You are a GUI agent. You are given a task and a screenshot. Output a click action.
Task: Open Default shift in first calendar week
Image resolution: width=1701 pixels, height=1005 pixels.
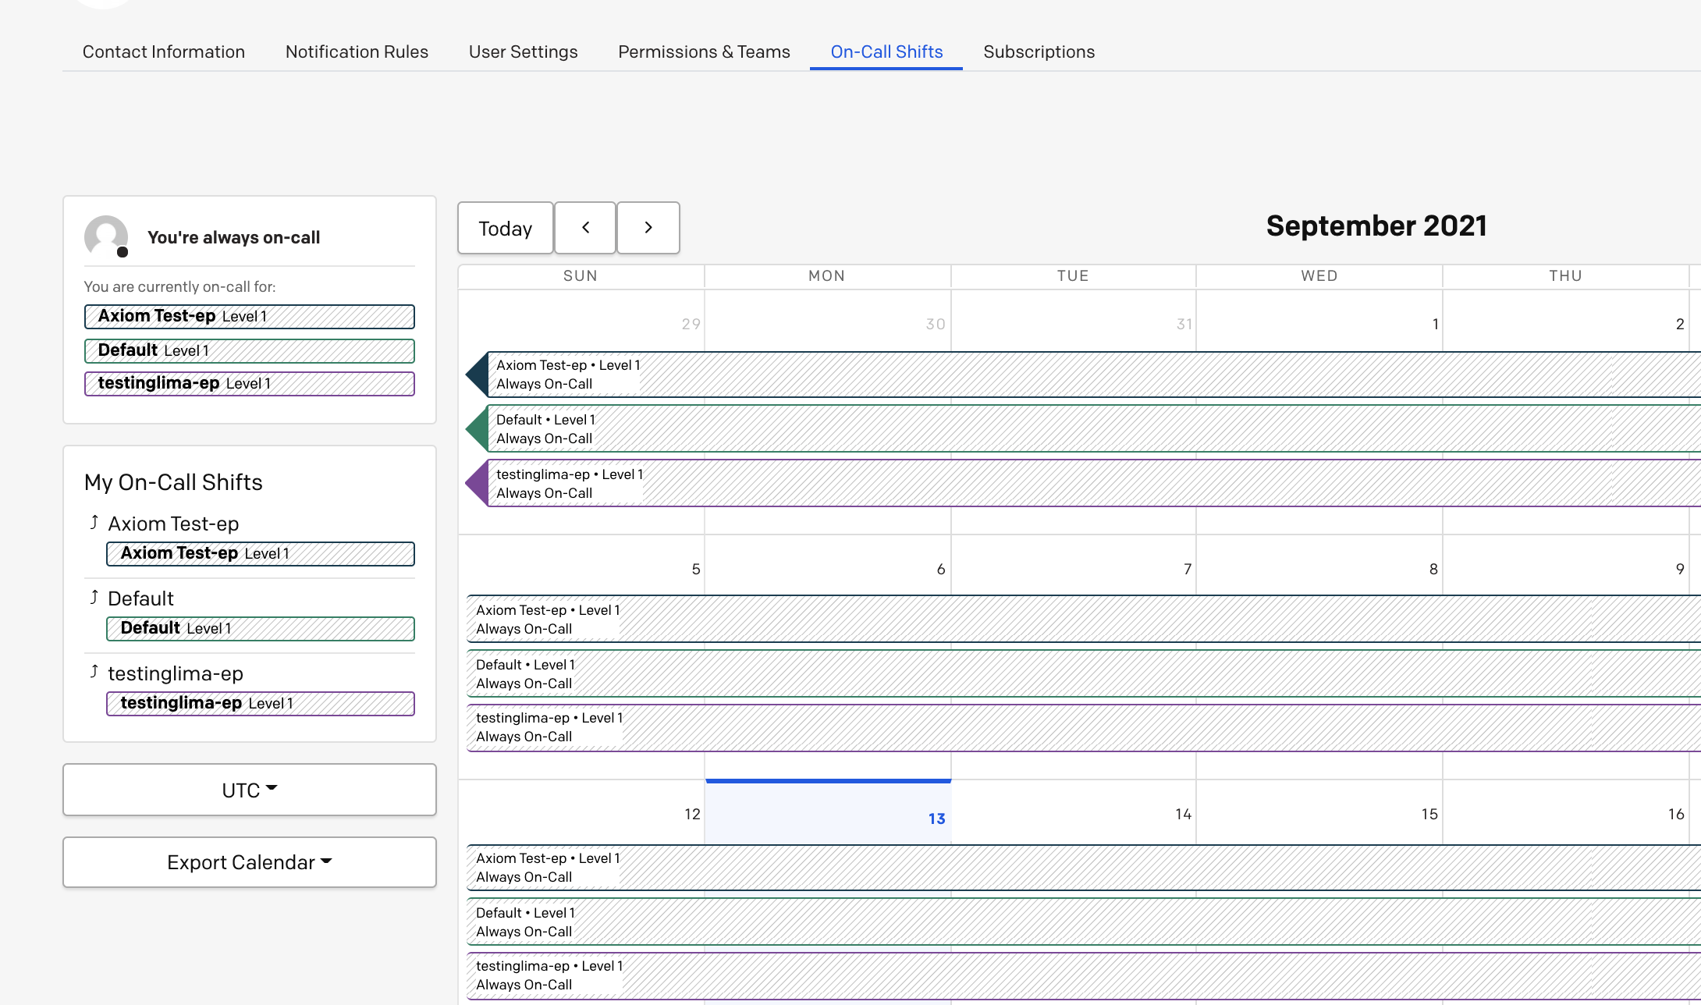coord(1085,428)
